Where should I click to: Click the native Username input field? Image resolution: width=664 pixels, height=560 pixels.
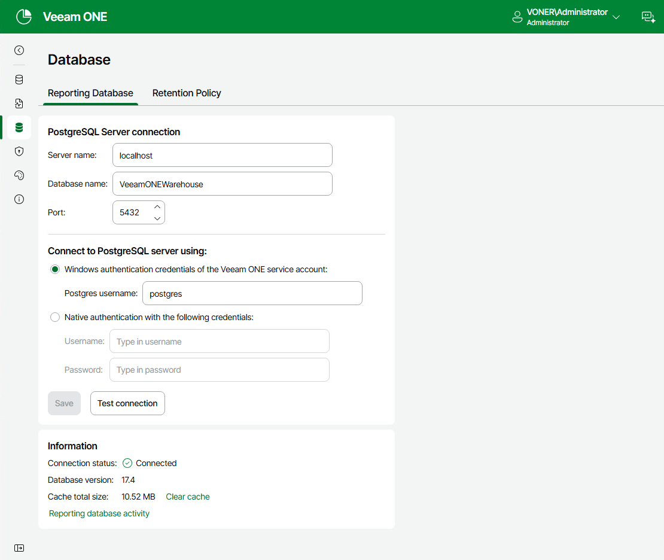(220, 341)
